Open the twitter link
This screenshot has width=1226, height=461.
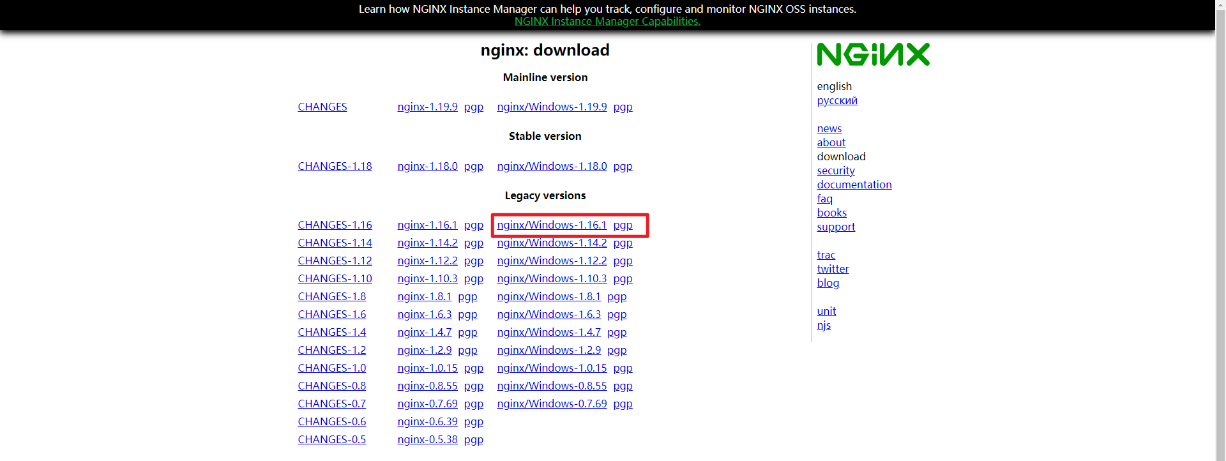click(833, 269)
